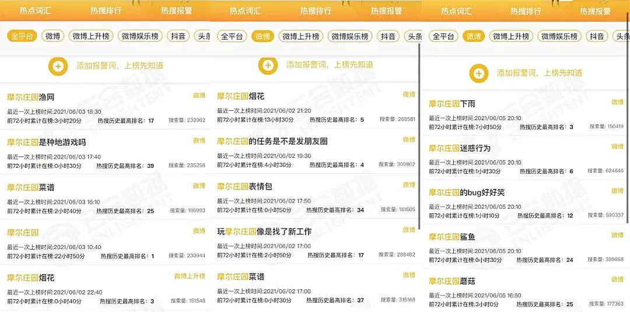This screenshot has height=312, width=630.
Task: Select 微博上升榜 chip in the middle screenshot
Action: click(x=301, y=37)
